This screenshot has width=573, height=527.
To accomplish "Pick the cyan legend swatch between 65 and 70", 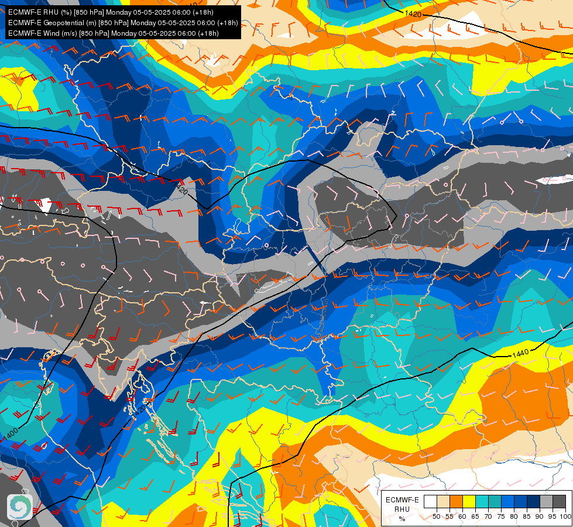I will [x=482, y=501].
